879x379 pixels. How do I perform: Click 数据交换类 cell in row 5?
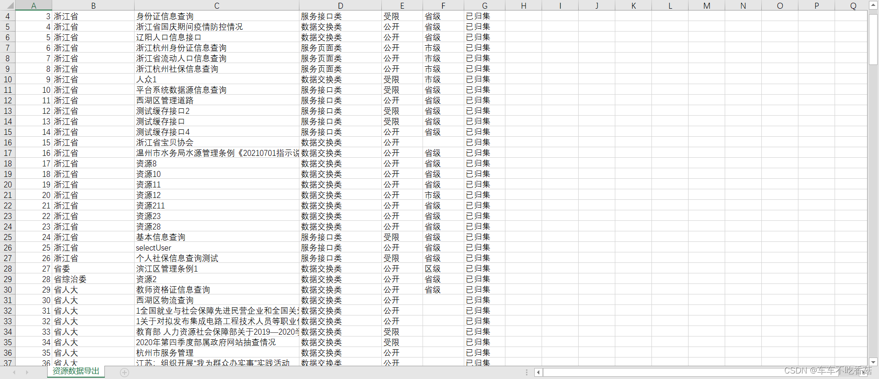341,27
